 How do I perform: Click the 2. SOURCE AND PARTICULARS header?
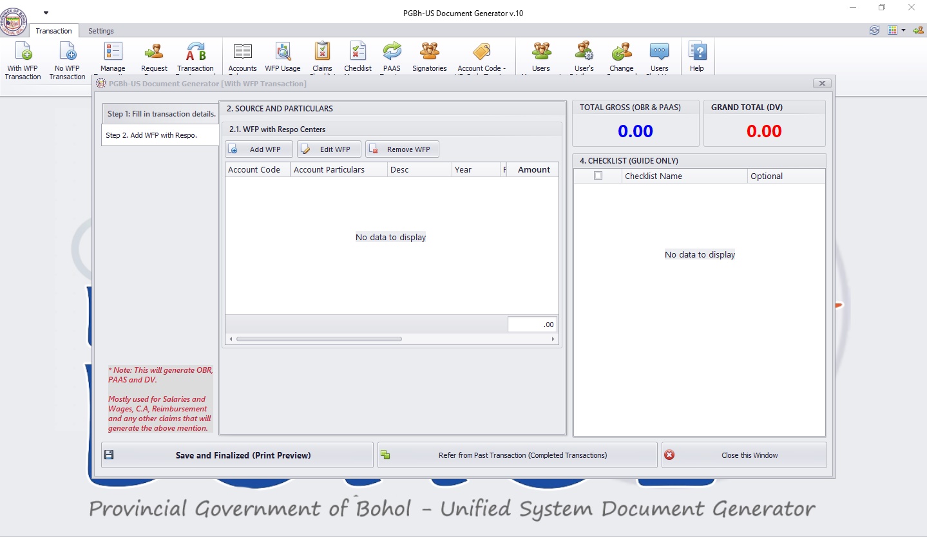coord(392,108)
